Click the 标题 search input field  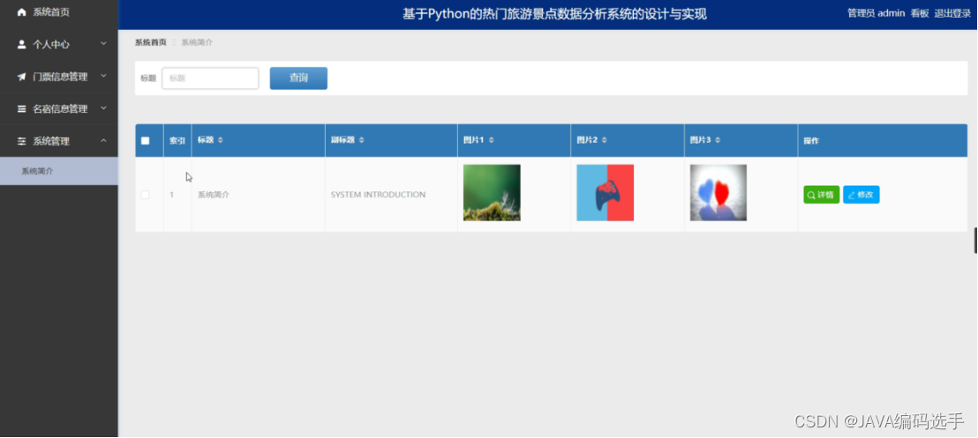210,78
